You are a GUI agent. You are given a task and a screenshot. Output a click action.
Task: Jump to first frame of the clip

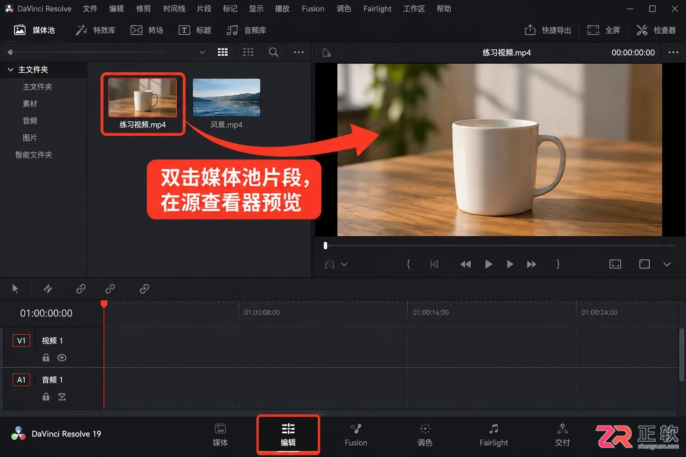click(434, 264)
